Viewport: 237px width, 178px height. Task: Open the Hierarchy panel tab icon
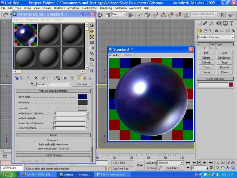pyautogui.click(x=212, y=23)
